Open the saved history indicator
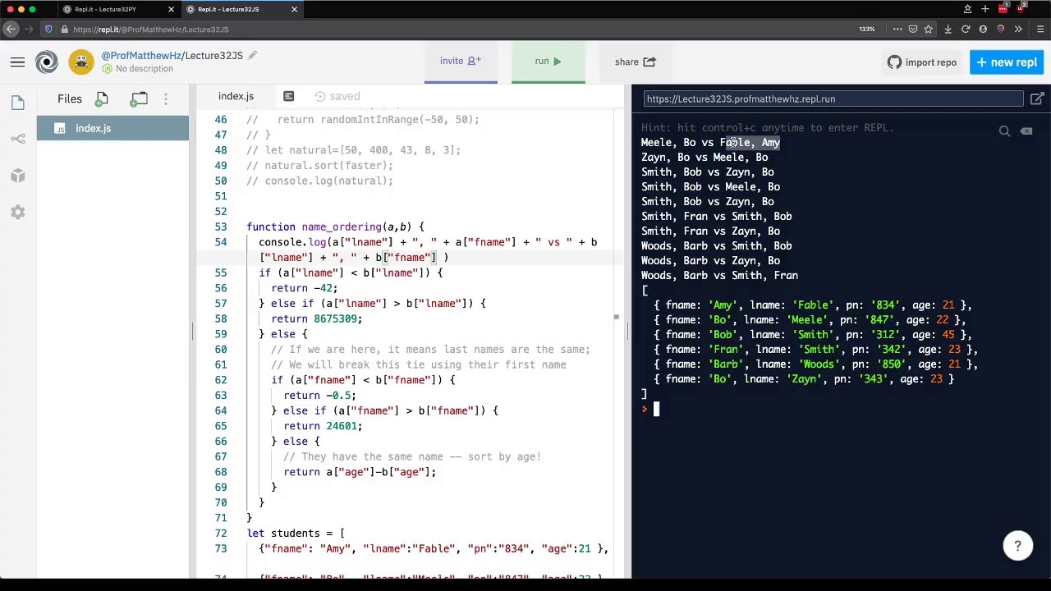Viewport: 1051px width, 591px height. [x=337, y=96]
